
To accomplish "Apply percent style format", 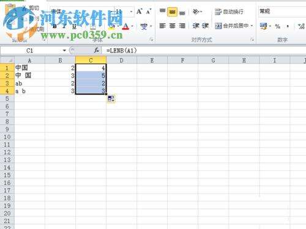I will point(277,26).
